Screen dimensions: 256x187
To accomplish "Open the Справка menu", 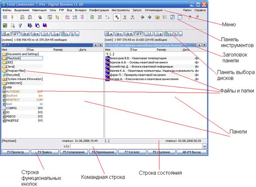I will pos(200,10).
